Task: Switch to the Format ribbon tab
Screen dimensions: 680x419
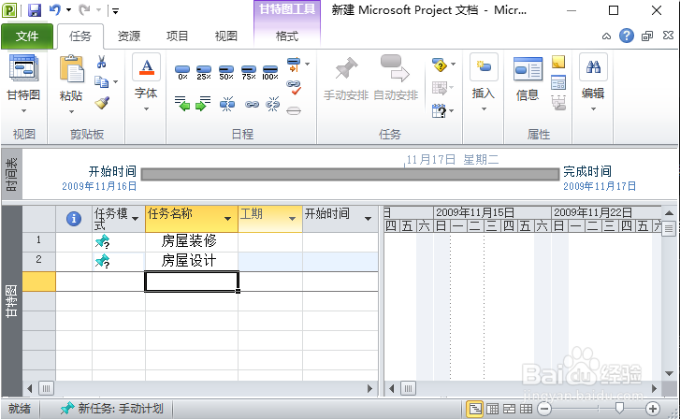Action: click(286, 36)
